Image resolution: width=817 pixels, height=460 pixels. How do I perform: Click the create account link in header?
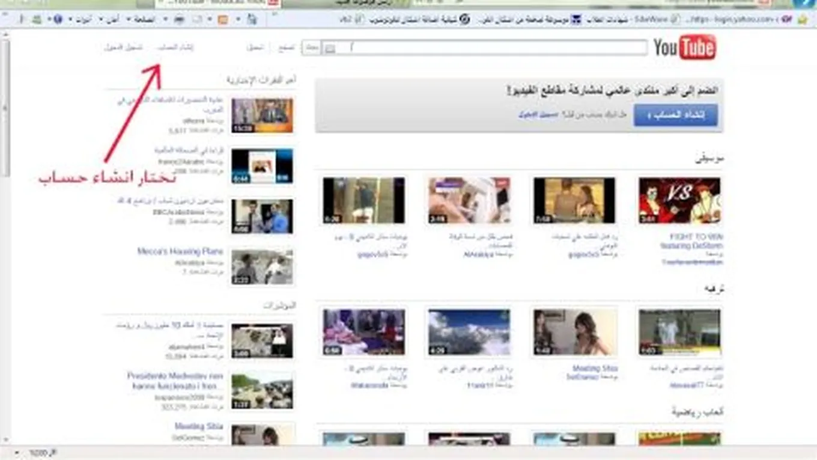[x=175, y=48]
